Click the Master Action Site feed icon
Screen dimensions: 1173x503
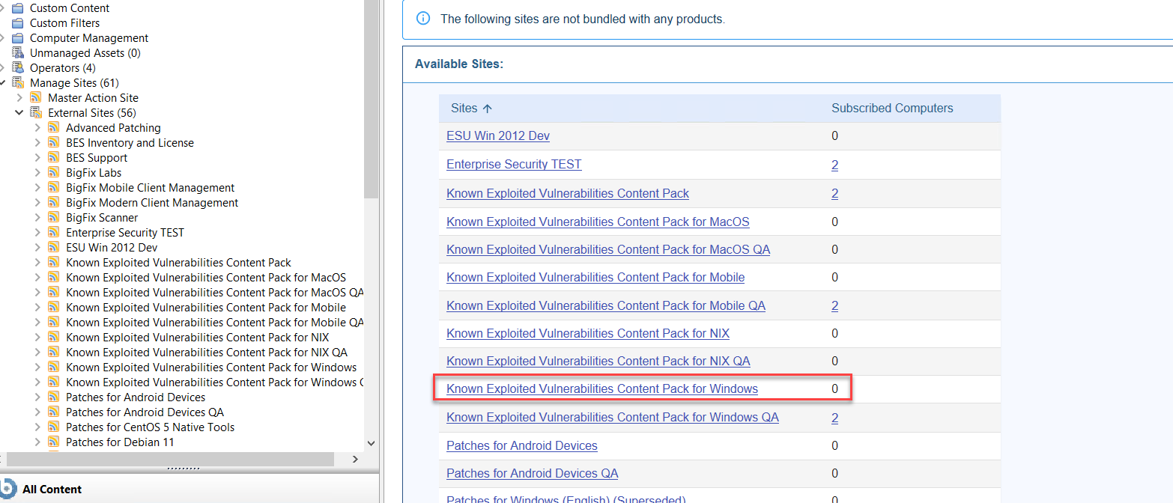click(x=35, y=97)
